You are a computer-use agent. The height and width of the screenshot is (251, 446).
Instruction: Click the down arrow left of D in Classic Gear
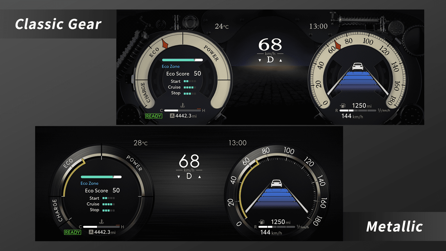(260, 60)
